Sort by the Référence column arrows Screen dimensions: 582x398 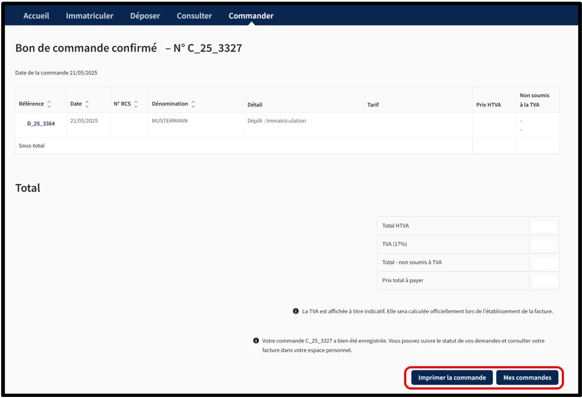[49, 104]
